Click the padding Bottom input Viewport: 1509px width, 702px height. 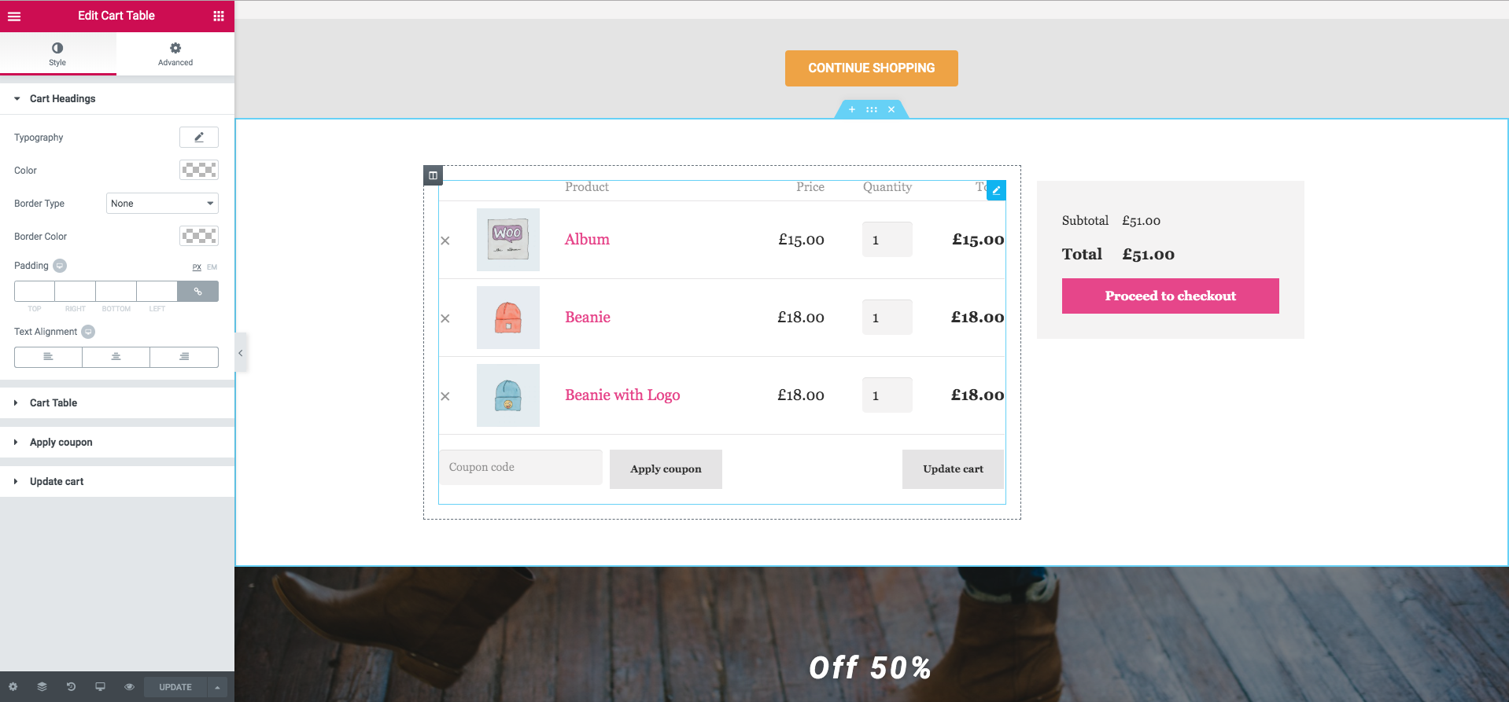coord(116,292)
